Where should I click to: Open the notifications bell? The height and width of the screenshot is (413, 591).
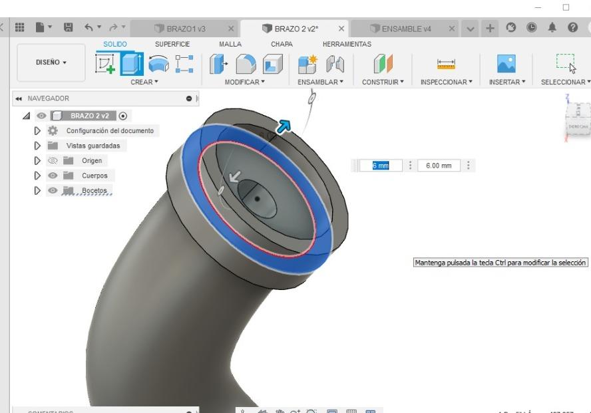tap(552, 27)
